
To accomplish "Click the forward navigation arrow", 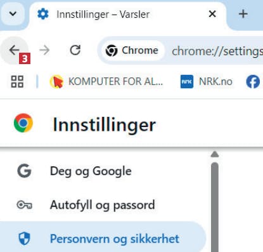I will point(44,50).
